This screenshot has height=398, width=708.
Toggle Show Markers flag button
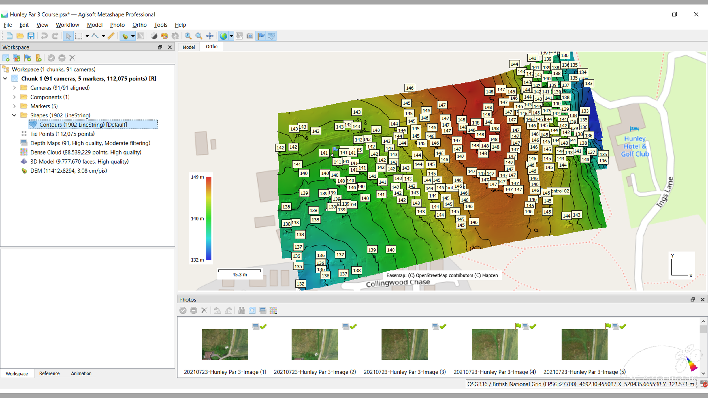[261, 36]
